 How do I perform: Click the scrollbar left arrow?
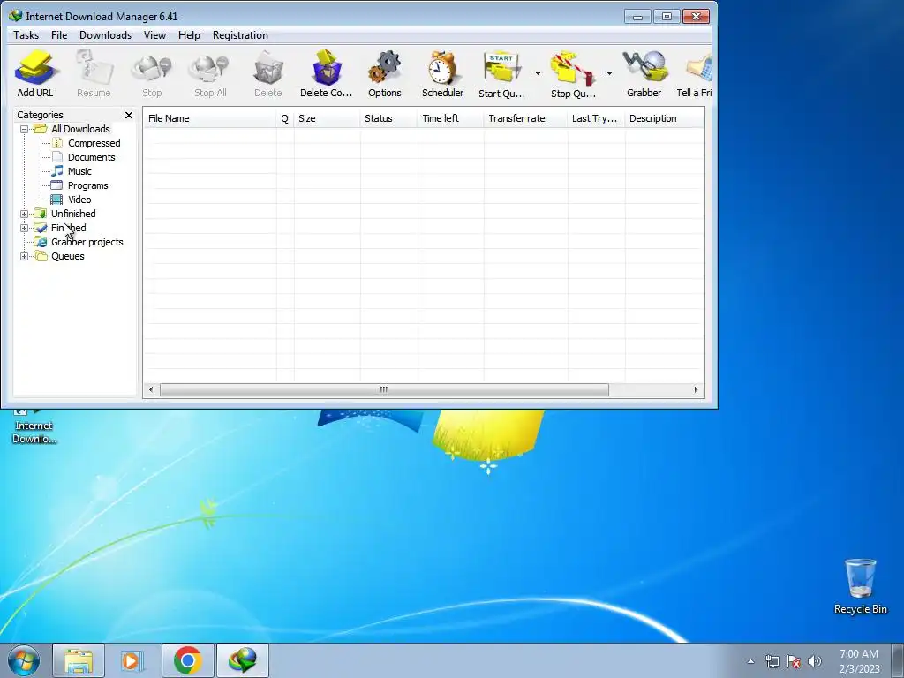pyautogui.click(x=151, y=389)
